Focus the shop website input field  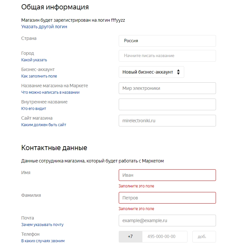(167, 121)
